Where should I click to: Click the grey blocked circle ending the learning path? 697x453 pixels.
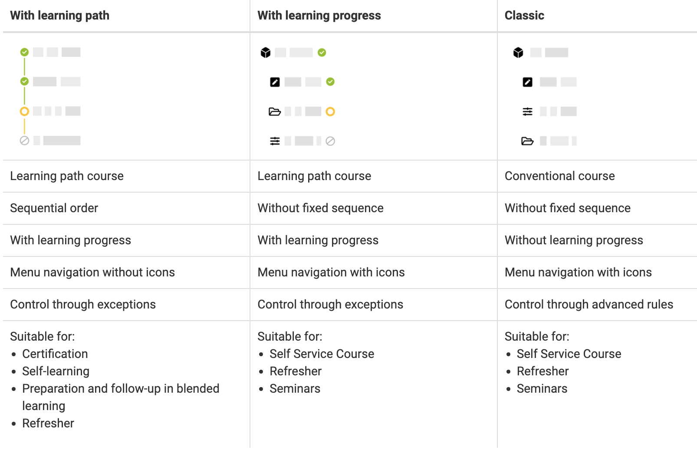(24, 141)
